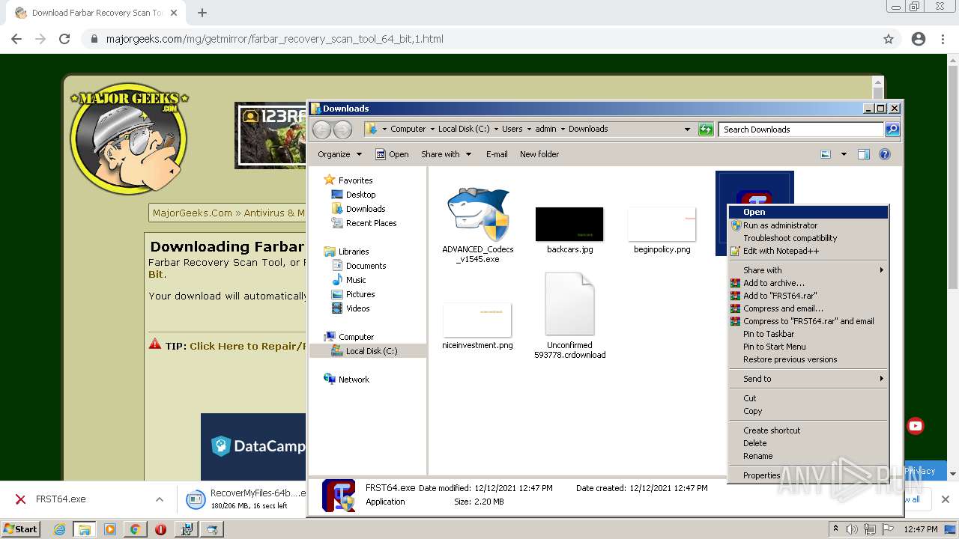Click admin in the address breadcrumb
This screenshot has width=959, height=539.
[x=545, y=129]
